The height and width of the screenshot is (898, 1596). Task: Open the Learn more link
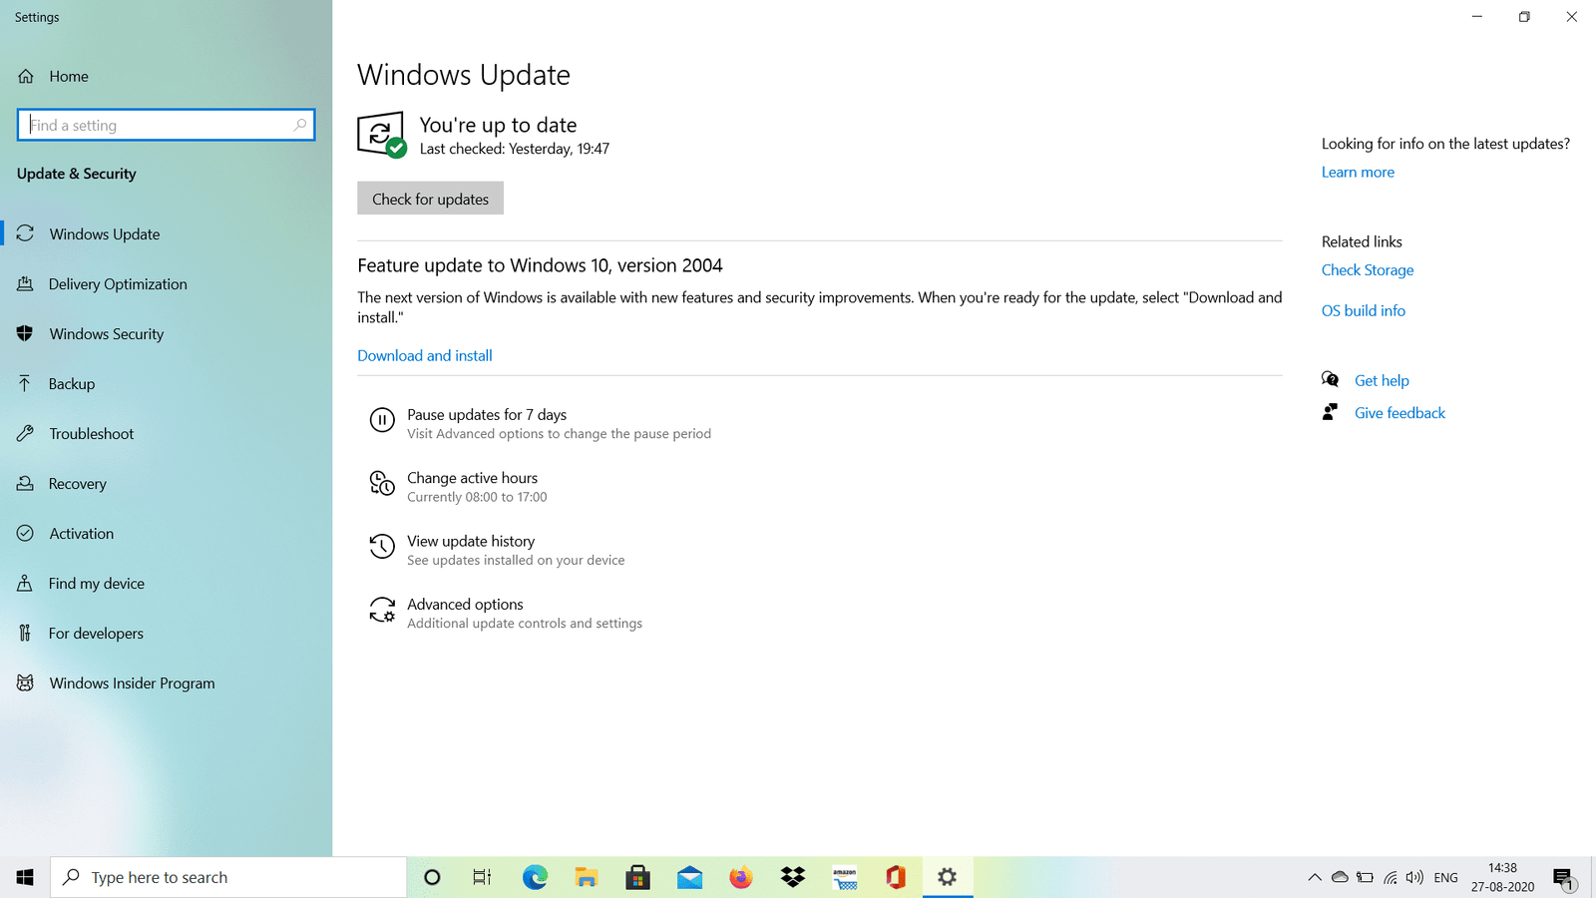click(x=1358, y=172)
